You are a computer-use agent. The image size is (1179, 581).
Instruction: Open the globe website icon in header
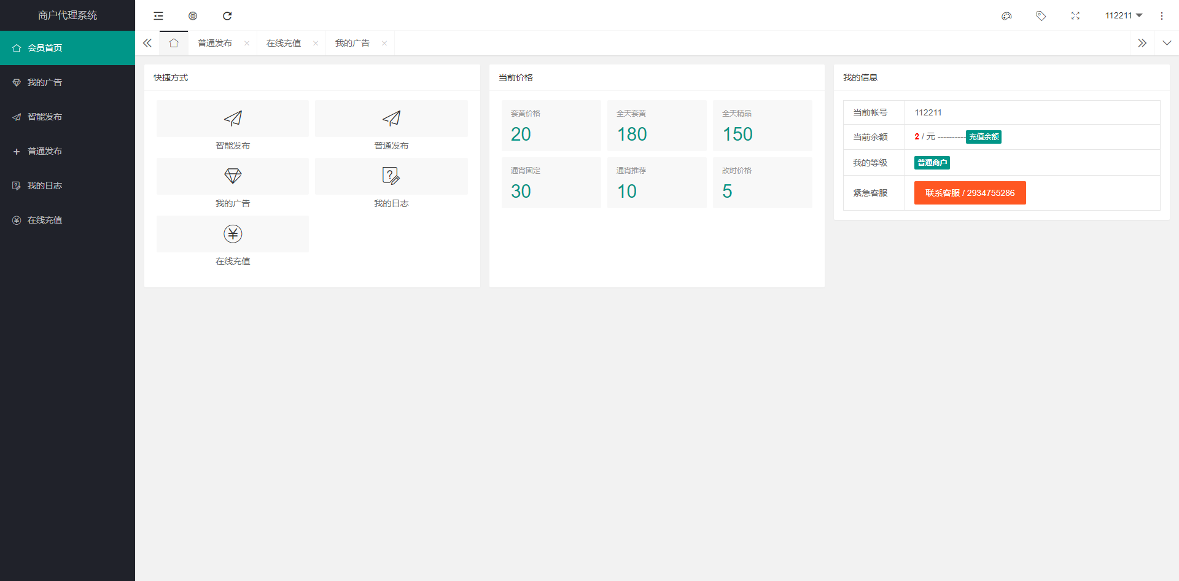tap(193, 16)
